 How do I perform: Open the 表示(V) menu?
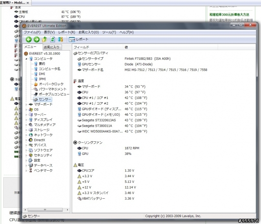click(49, 32)
